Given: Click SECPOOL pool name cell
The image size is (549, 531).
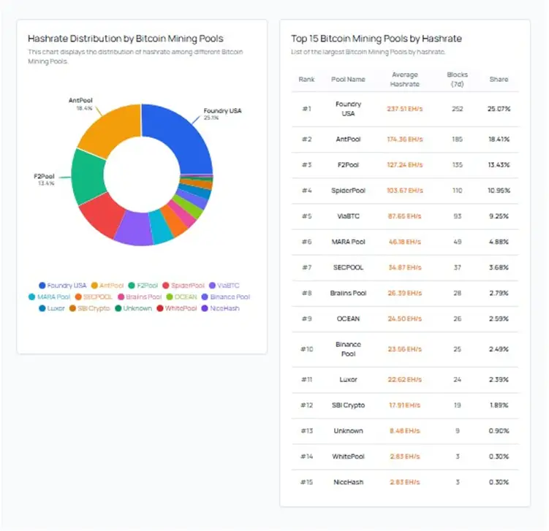Looking at the screenshot, I should [349, 267].
